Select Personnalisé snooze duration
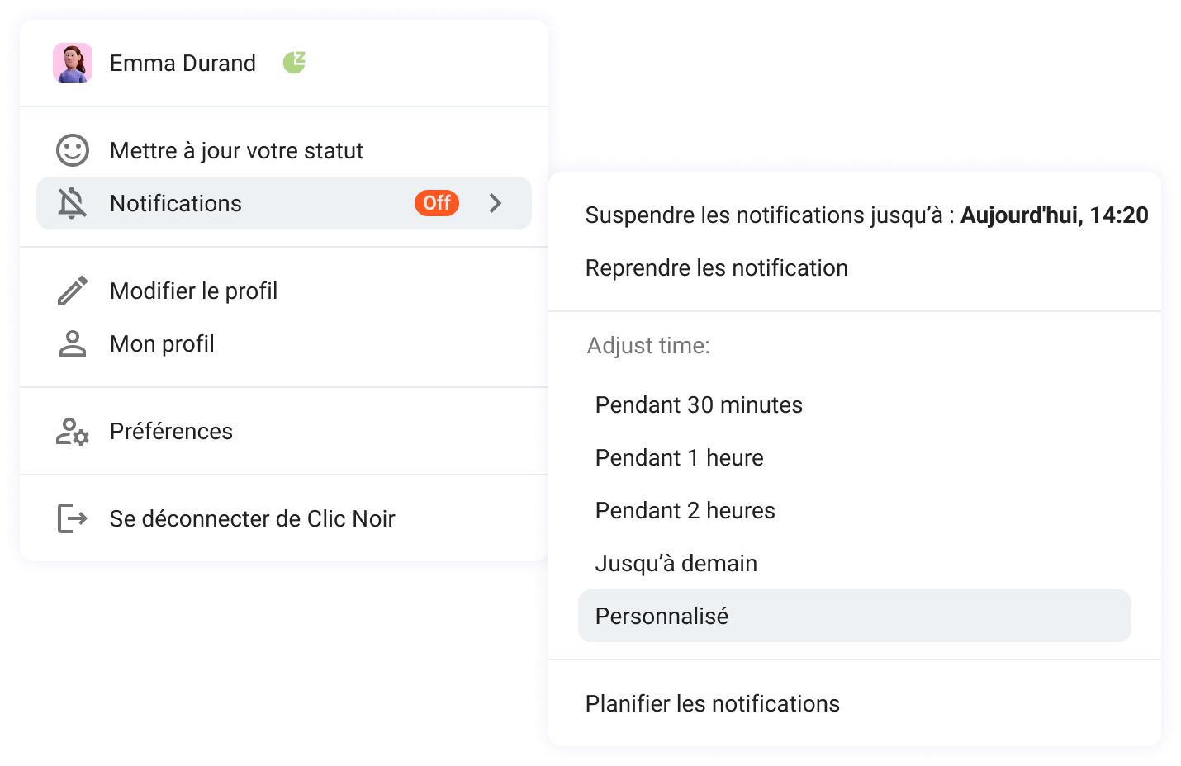Screen dimensions: 1181x766 pyautogui.click(x=662, y=616)
